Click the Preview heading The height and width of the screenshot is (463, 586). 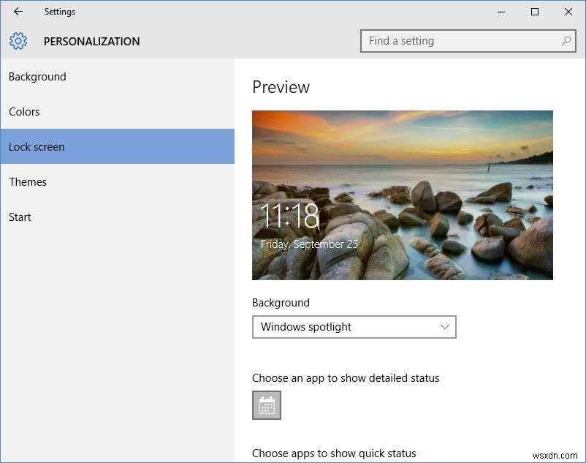[281, 86]
